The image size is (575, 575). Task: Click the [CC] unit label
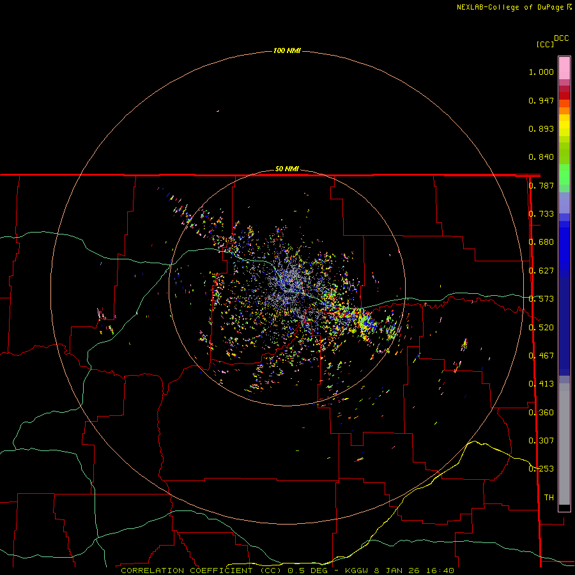point(545,44)
